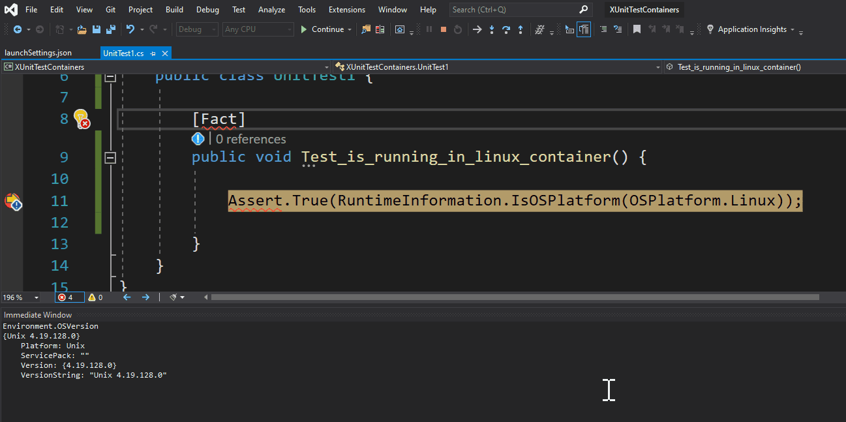Expand the Application Insights dropdown
This screenshot has width=846, height=422.
click(x=793, y=29)
